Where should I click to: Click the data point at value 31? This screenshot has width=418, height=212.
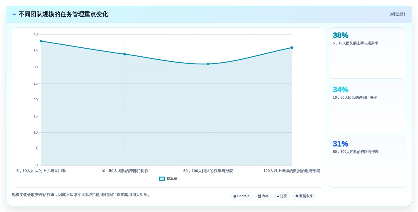point(208,64)
